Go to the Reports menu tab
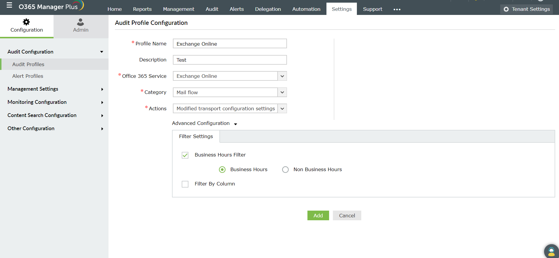Screen dimensions: 559x258 tap(142, 9)
